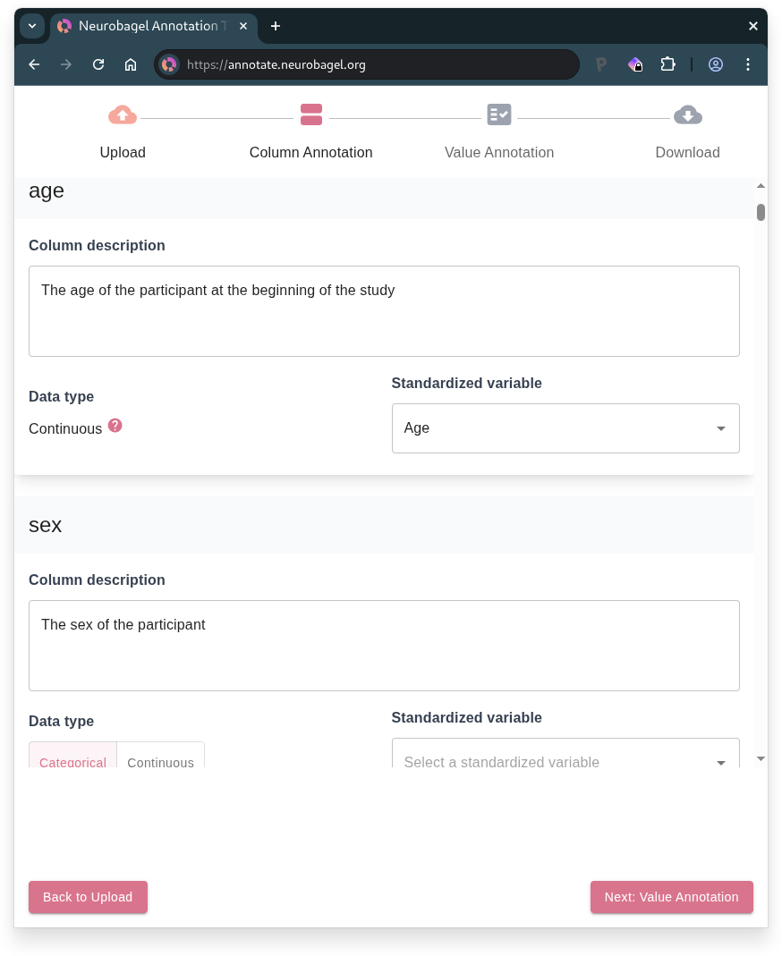Switch sex column data type to Continuous
Image resolution: width=782 pixels, height=956 pixels.
[x=161, y=763]
